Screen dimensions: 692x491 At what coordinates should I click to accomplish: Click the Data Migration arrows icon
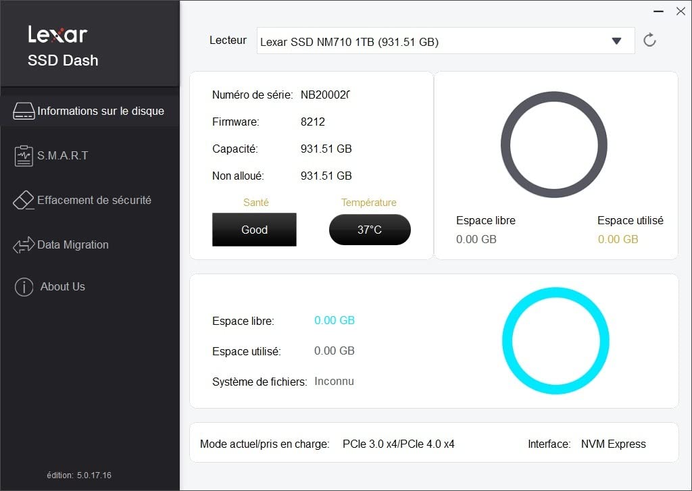click(x=24, y=245)
